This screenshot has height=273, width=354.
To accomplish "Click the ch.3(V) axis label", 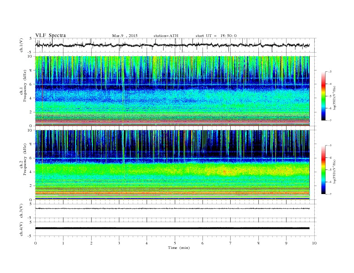I will click(x=21, y=211).
